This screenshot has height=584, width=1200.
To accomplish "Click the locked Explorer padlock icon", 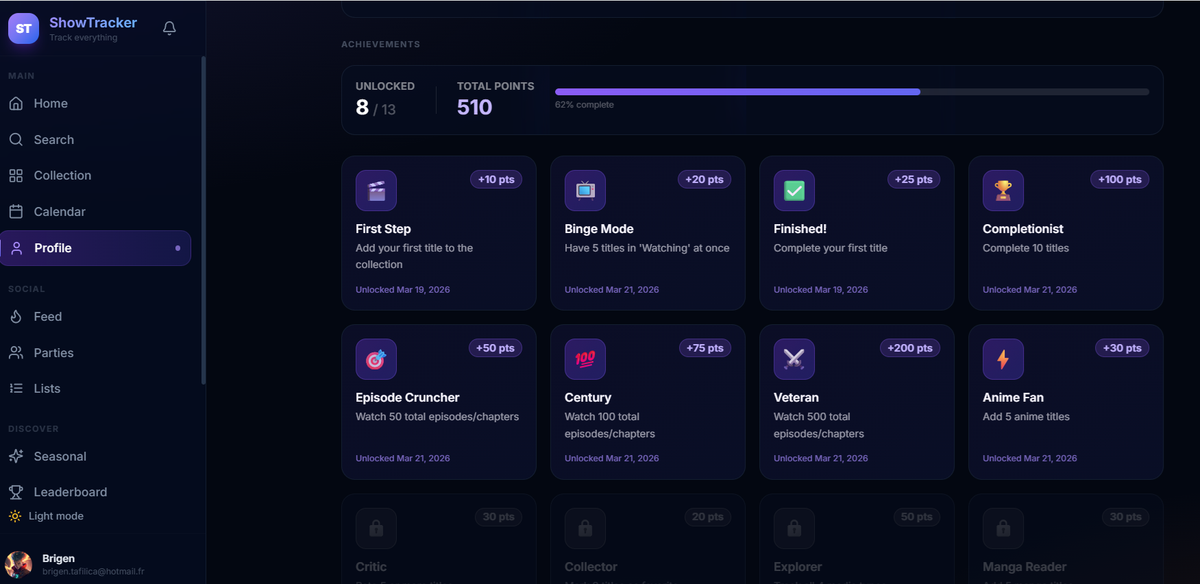I will 794,528.
